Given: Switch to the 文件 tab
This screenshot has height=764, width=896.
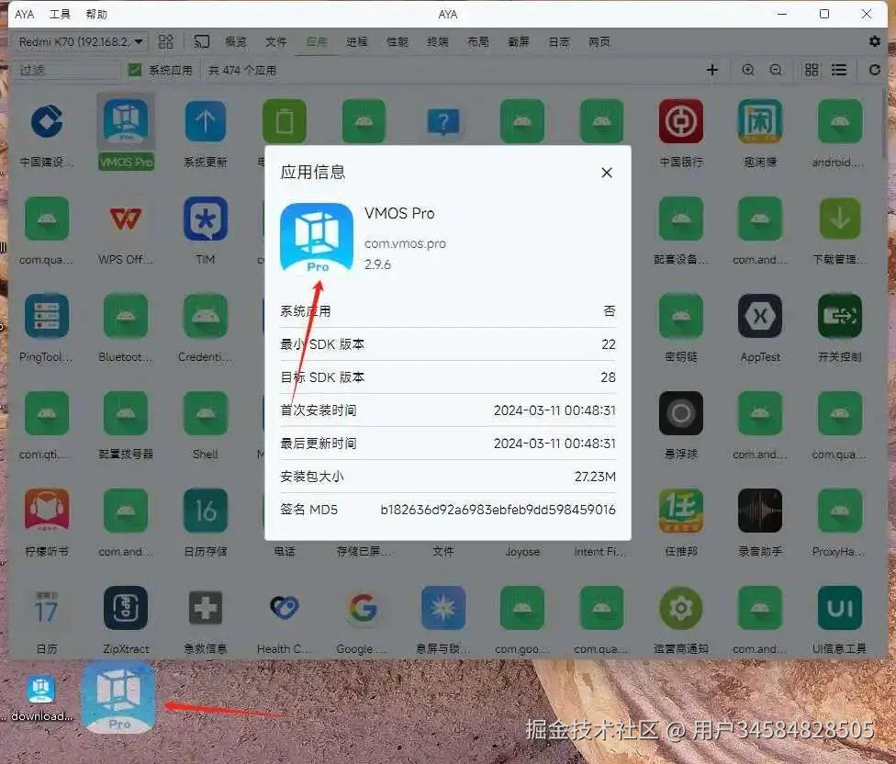Looking at the screenshot, I should pos(276,41).
